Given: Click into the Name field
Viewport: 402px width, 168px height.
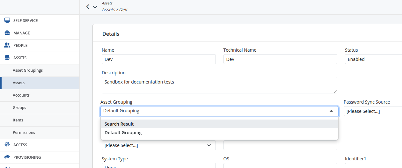Looking at the screenshot, I should [159, 59].
